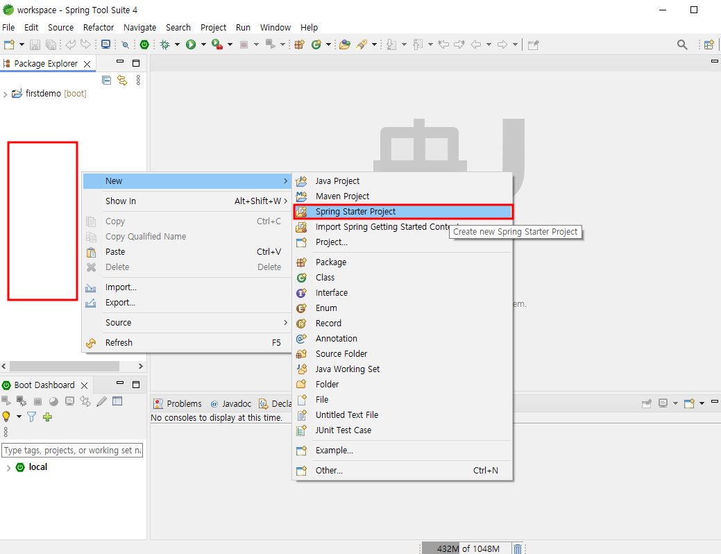
Task: Click the green Relaunch power icon in toolbar
Action: click(144, 44)
